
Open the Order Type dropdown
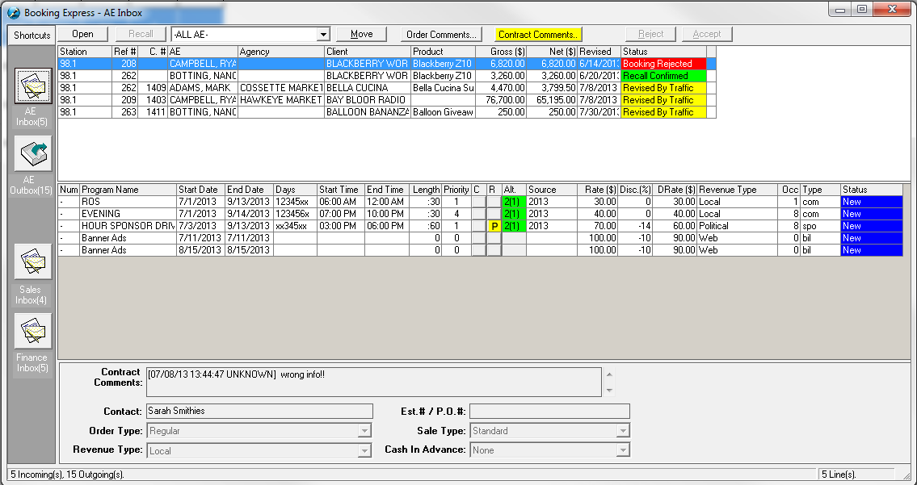tap(364, 431)
